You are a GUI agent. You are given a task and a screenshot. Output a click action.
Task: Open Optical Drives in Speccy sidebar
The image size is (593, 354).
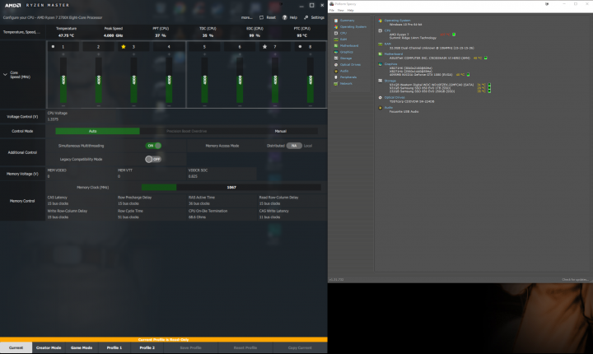[x=350, y=65]
